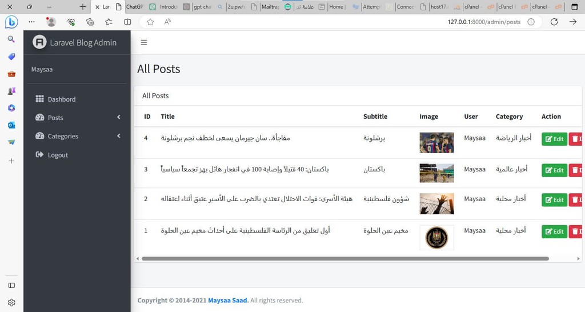585x312 pixels.
Task: Click the address bar URL 127.0.0.1:8000/admin/posts
Action: click(484, 22)
